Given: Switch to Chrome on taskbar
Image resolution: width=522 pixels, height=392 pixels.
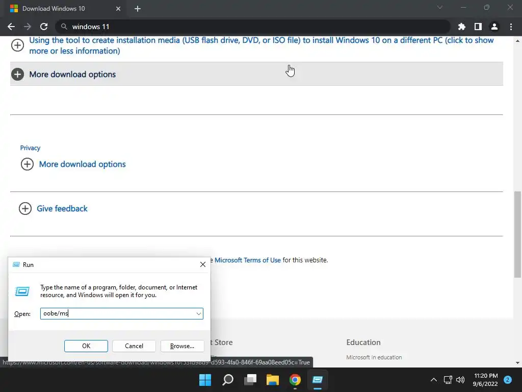Looking at the screenshot, I should [295, 380].
